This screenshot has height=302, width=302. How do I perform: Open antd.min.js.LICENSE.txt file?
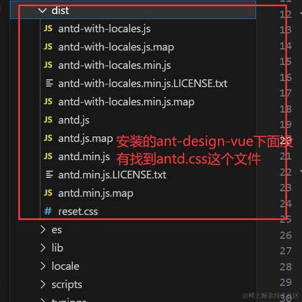pyautogui.click(x=112, y=175)
